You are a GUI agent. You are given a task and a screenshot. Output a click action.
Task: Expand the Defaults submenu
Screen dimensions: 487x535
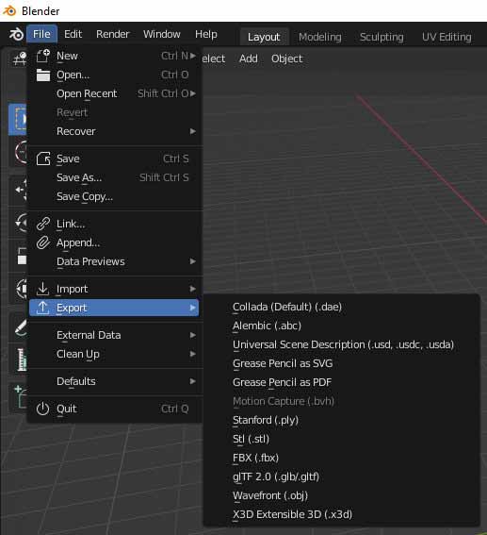[x=114, y=381]
